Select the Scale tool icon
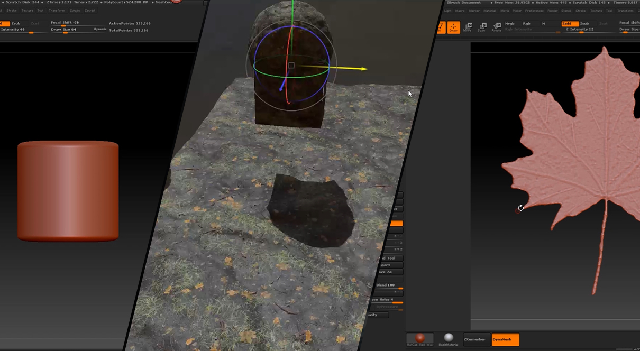 pyautogui.click(x=482, y=27)
